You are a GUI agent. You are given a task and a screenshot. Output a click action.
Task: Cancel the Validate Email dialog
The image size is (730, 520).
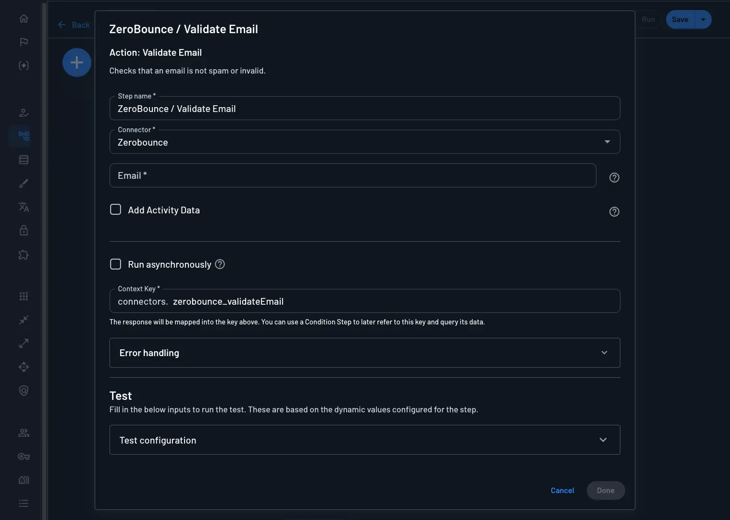tap(562, 490)
